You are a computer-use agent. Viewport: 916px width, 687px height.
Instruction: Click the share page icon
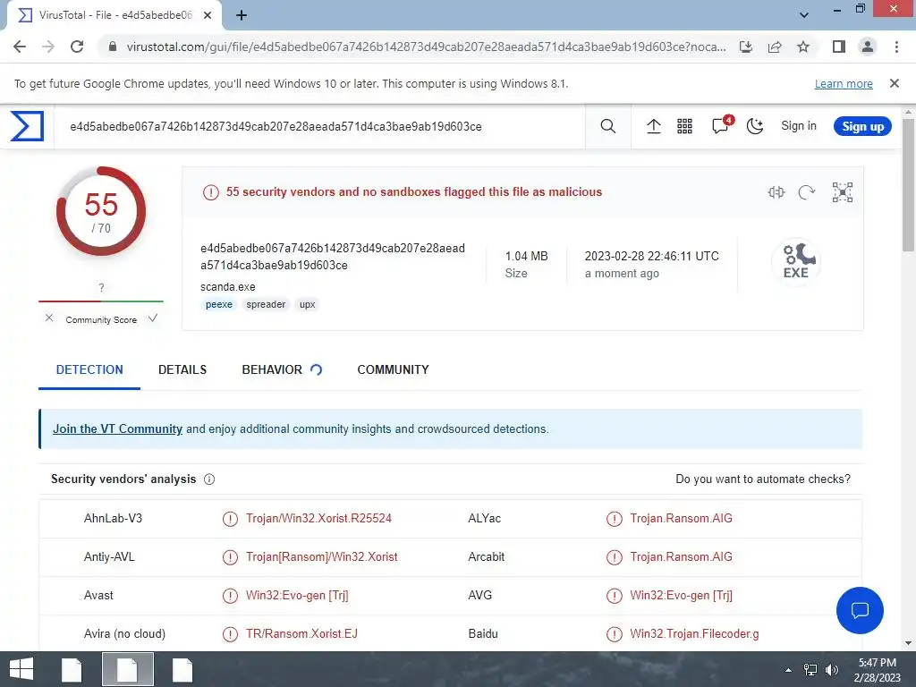(x=775, y=47)
